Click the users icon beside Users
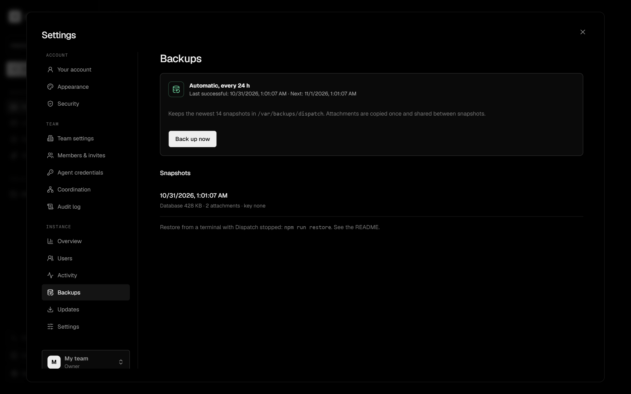631x394 pixels. (x=50, y=258)
